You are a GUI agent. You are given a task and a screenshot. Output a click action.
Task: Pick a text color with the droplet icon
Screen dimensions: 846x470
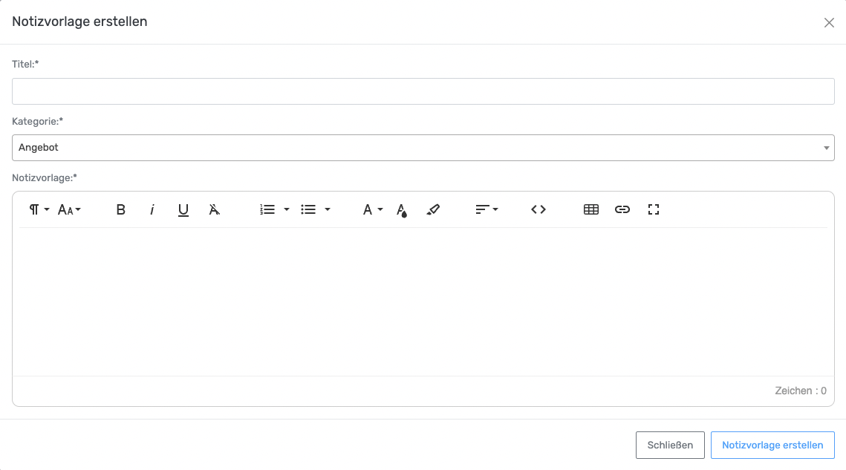coord(402,210)
